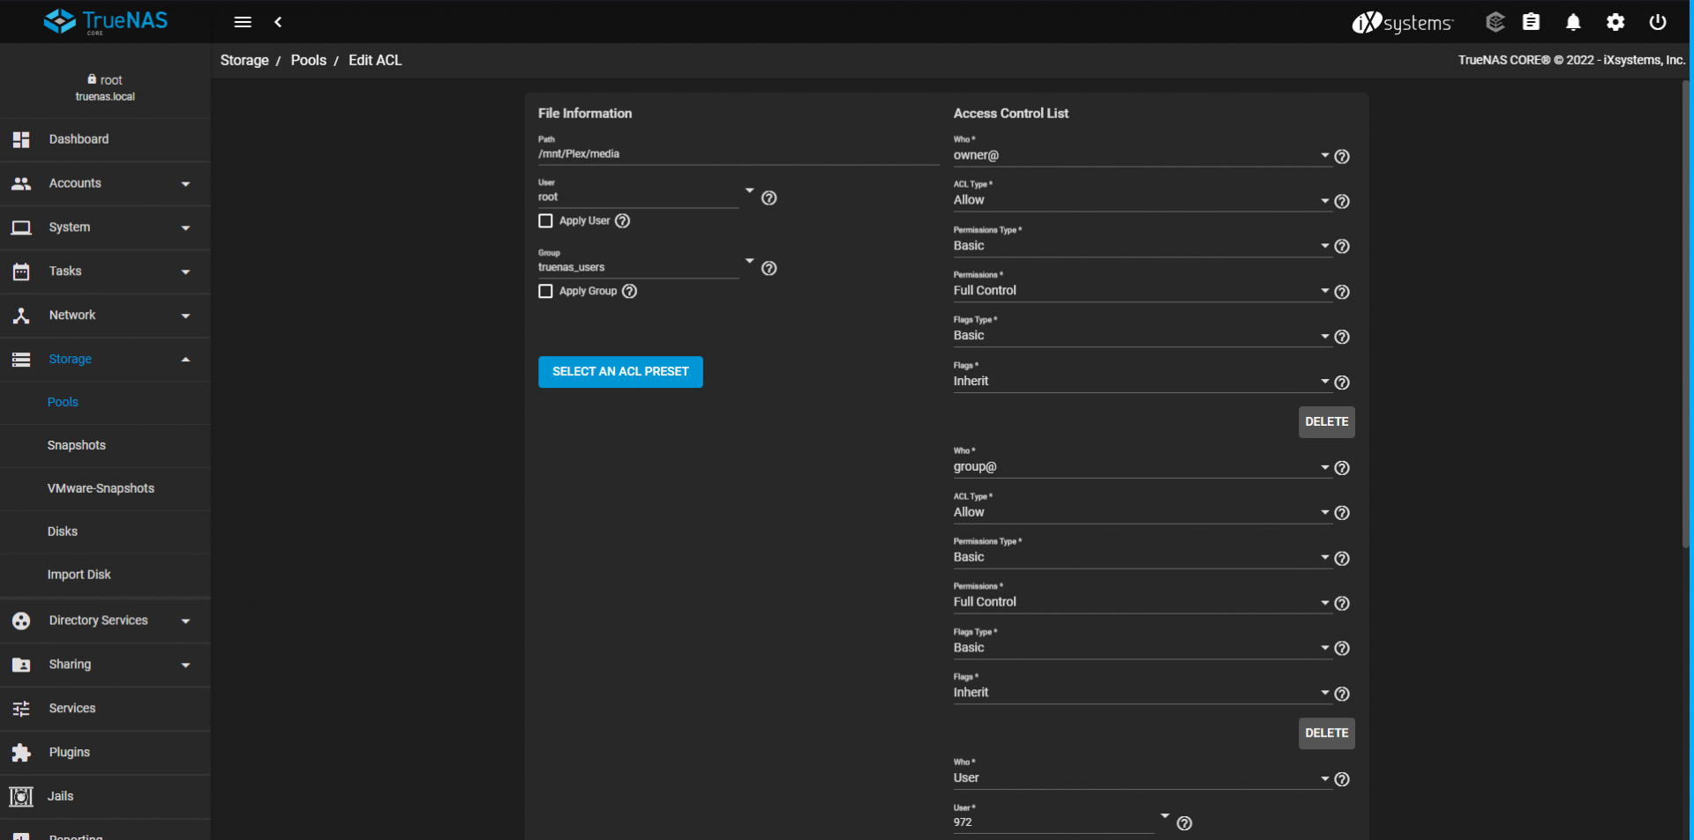Show help for owner@ ACL Type

point(1342,202)
